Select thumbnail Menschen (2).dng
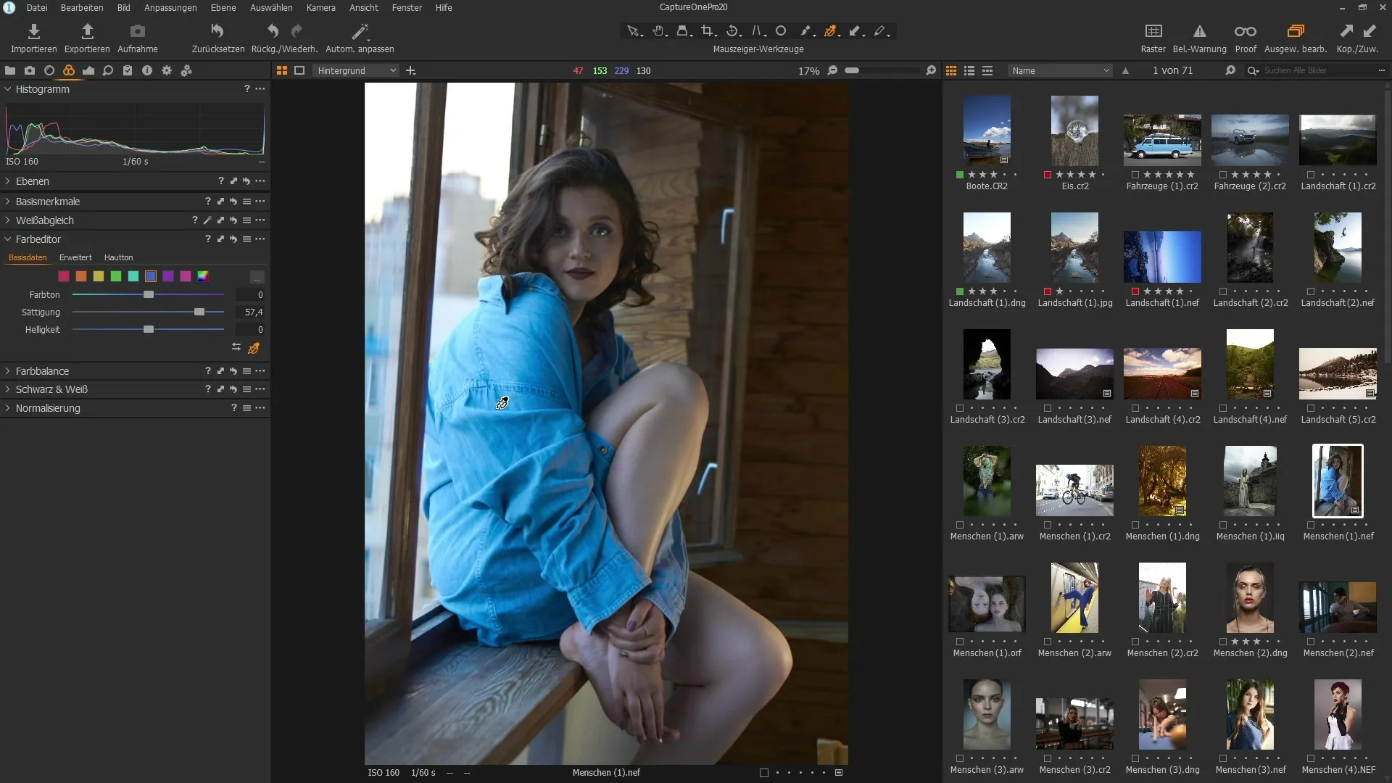 (x=1250, y=598)
